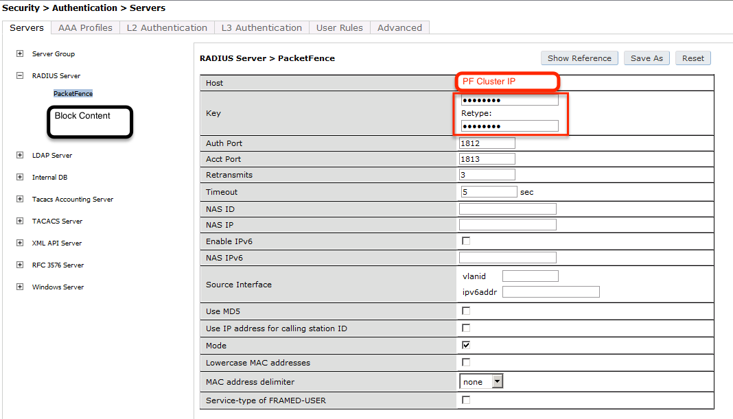Viewport: 733px width, 419px height.
Task: Expand the TACACS Server plus icon
Action: coord(20,221)
